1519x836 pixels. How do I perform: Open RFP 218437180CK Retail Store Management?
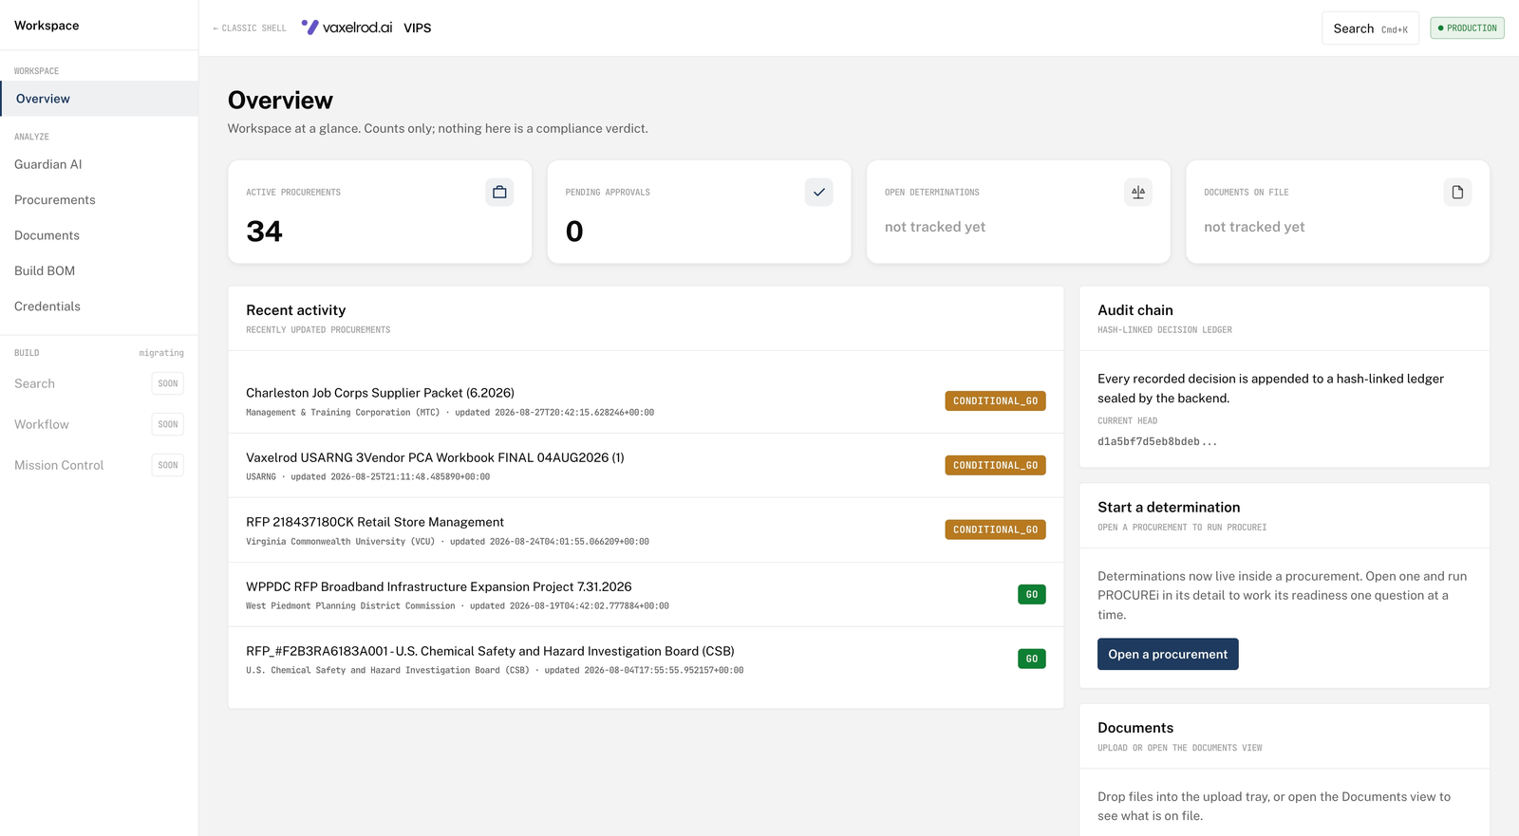point(646,530)
